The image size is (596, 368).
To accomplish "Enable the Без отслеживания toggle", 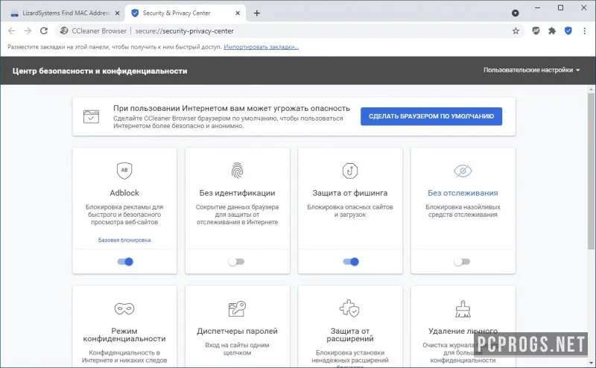I will click(x=462, y=261).
